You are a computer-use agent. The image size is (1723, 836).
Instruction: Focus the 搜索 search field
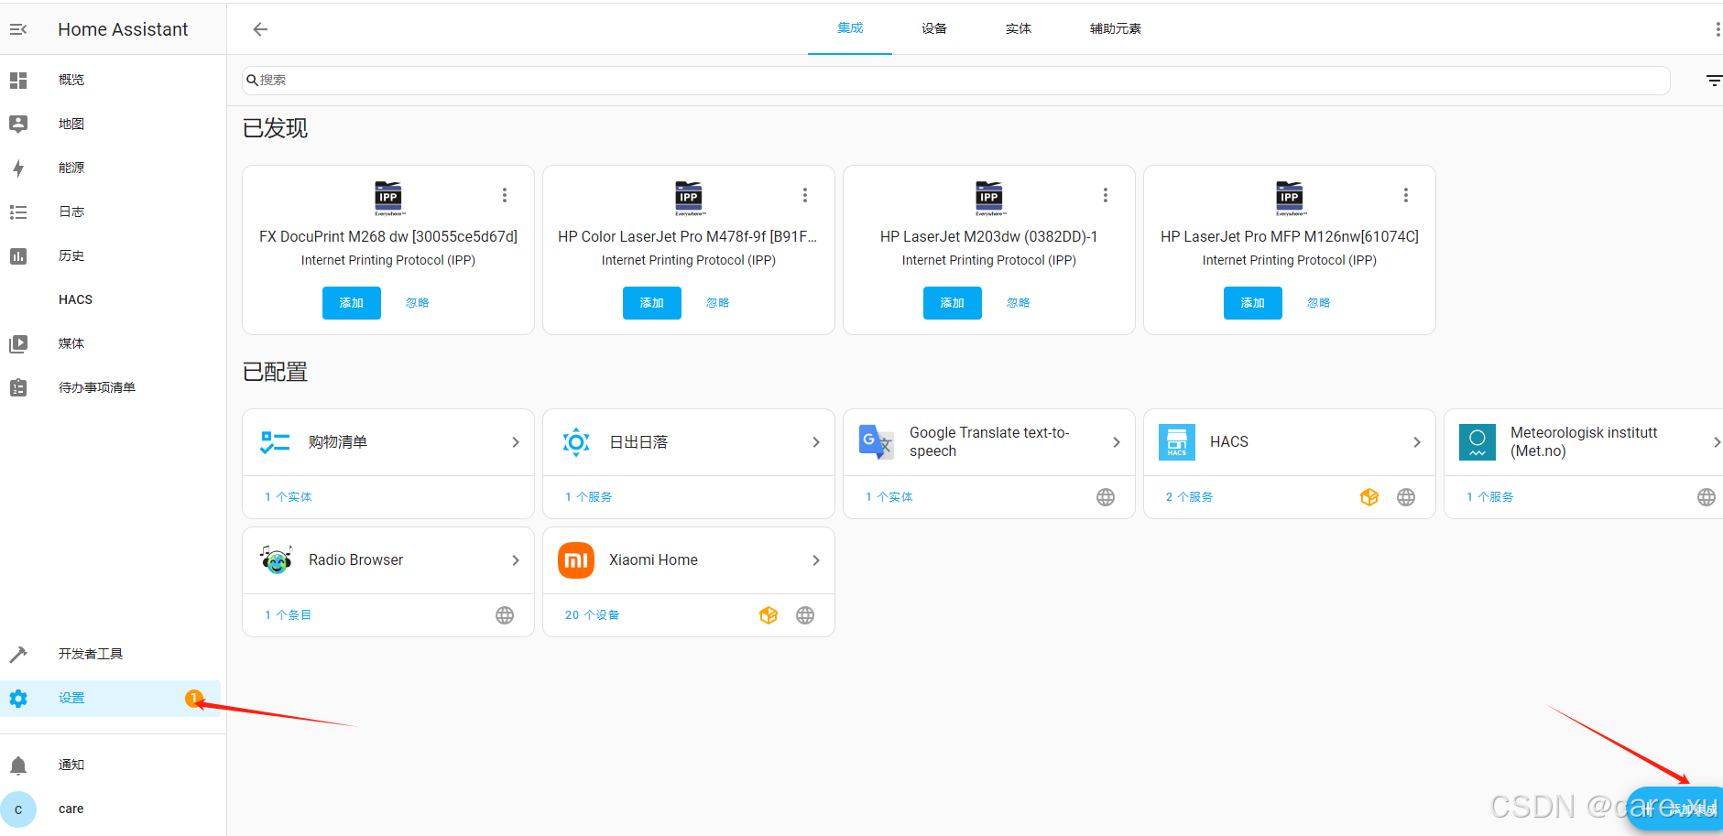(x=955, y=81)
